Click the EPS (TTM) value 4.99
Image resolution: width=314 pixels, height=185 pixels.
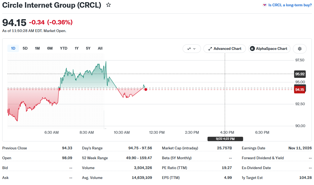click(x=228, y=178)
